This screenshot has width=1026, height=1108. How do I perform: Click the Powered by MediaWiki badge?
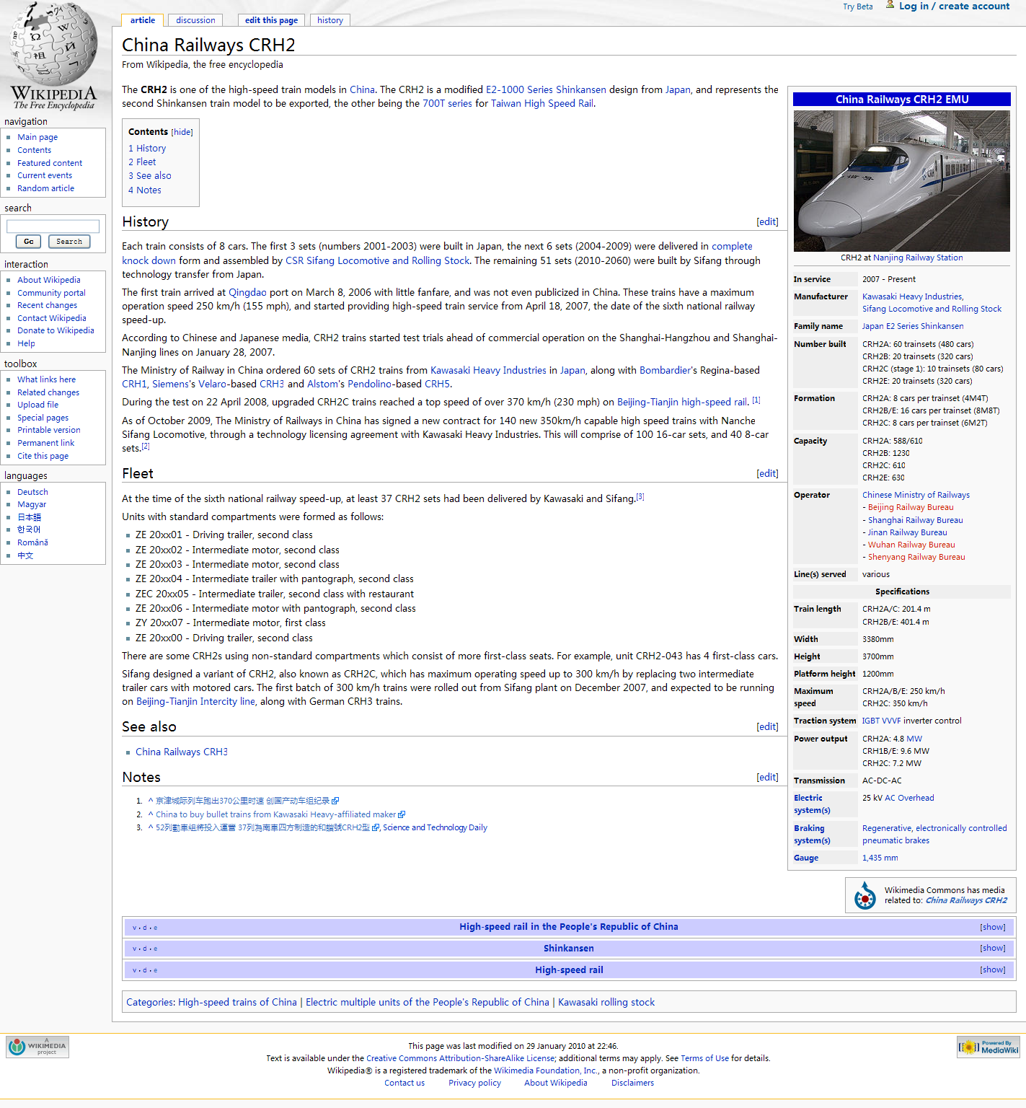tap(988, 1047)
